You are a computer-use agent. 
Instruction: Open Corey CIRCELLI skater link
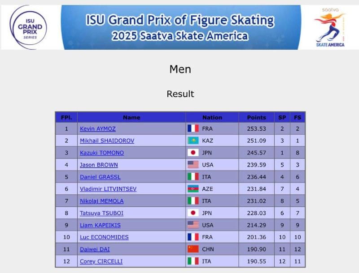101,261
